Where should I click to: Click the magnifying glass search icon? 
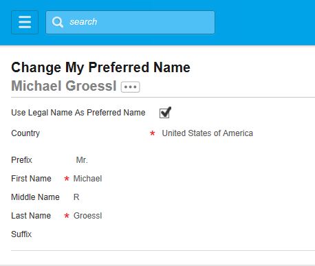coord(57,22)
